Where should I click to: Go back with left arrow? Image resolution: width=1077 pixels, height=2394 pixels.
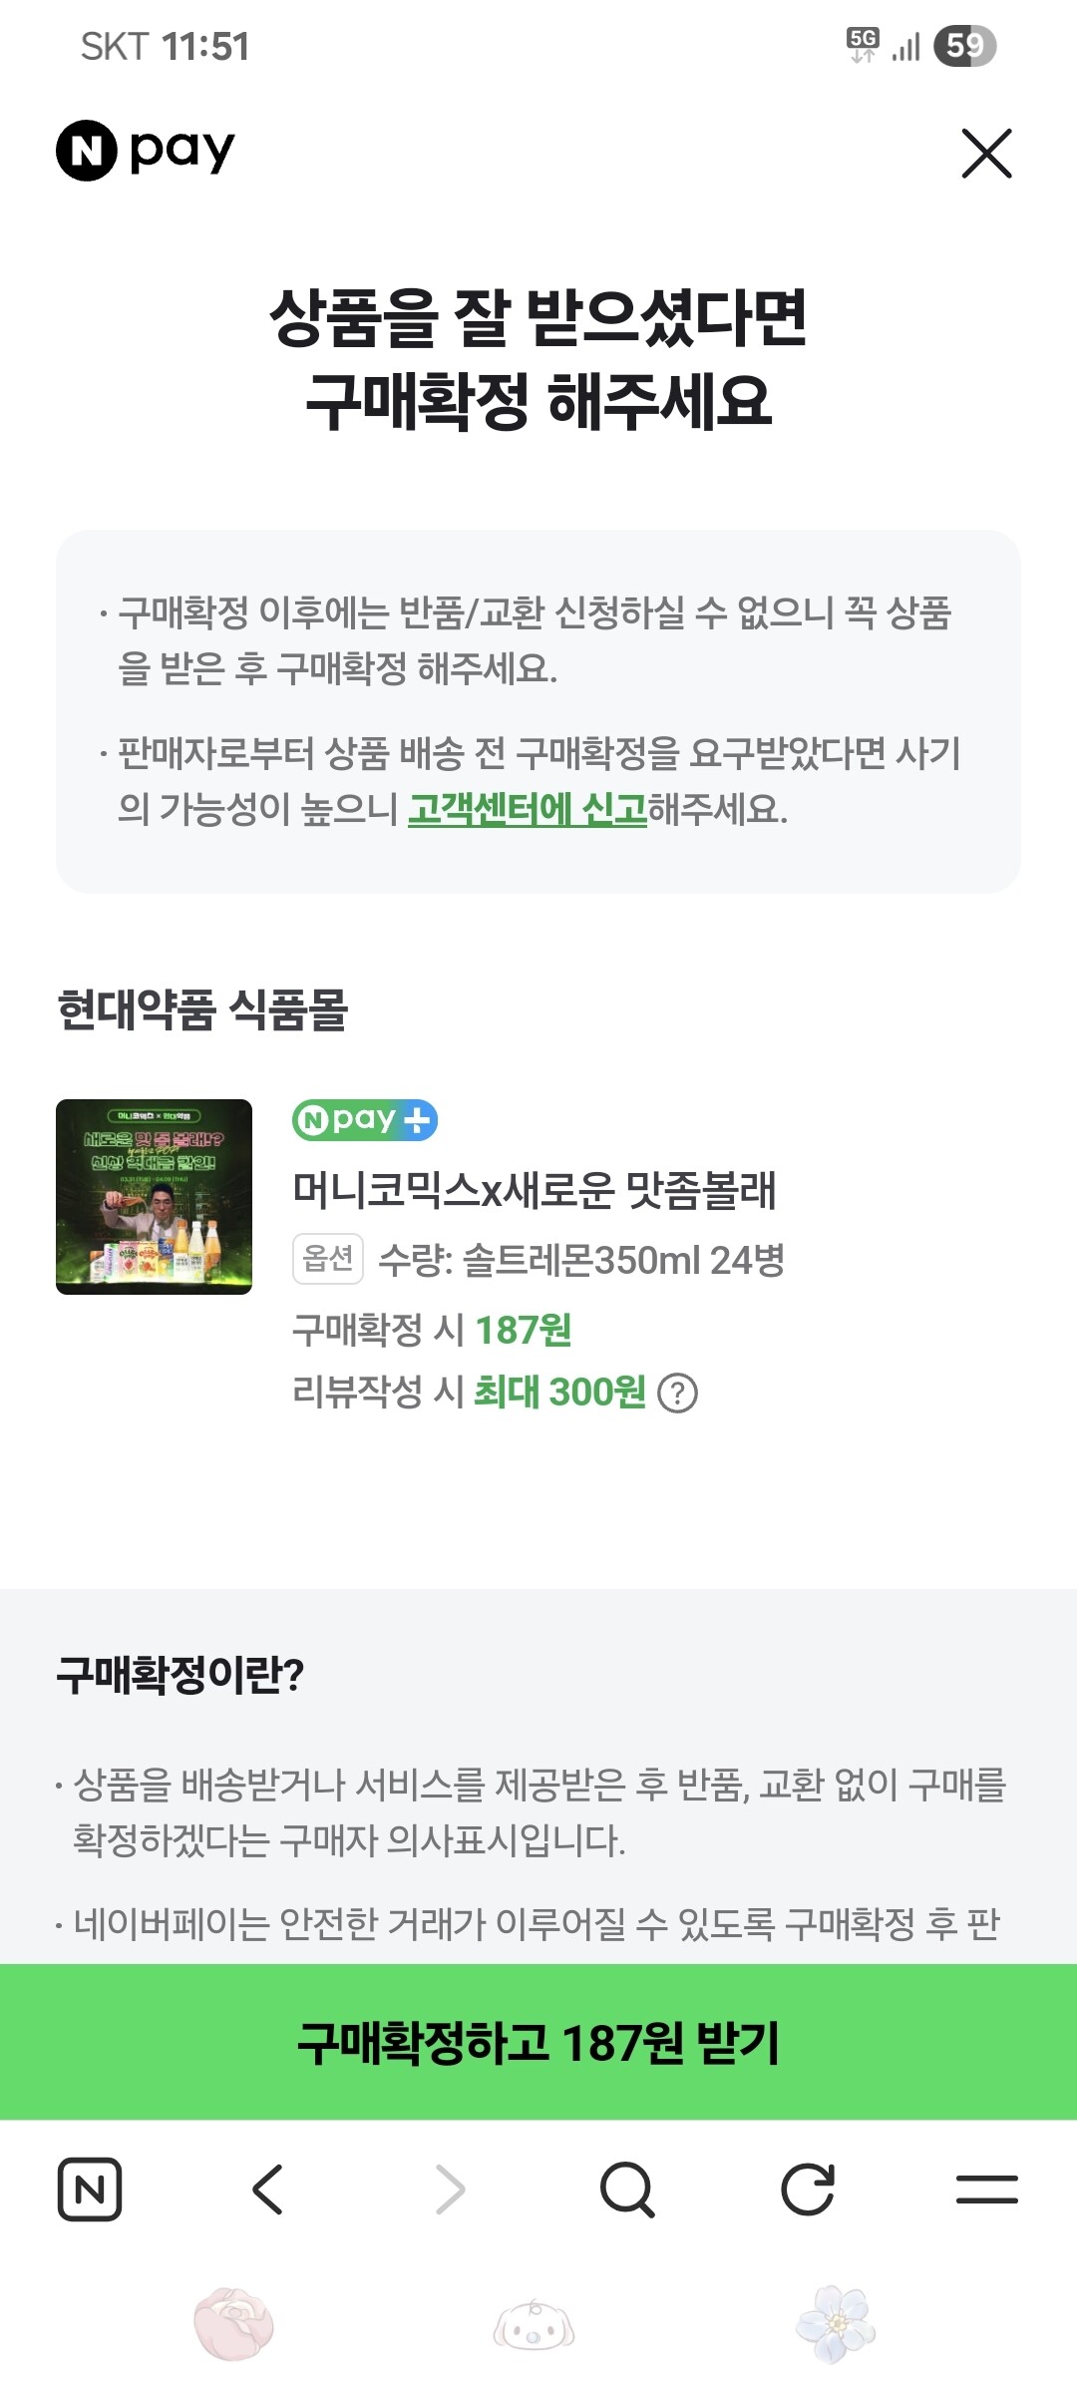[x=268, y=2189]
